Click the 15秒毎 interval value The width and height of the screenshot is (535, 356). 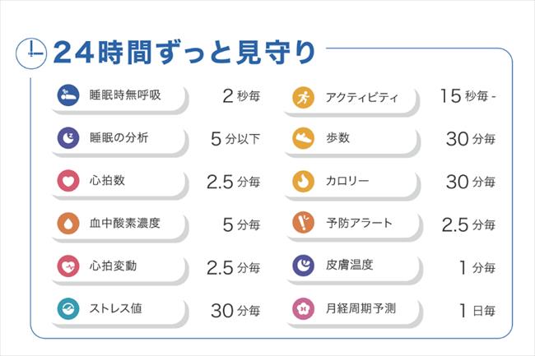tap(466, 96)
